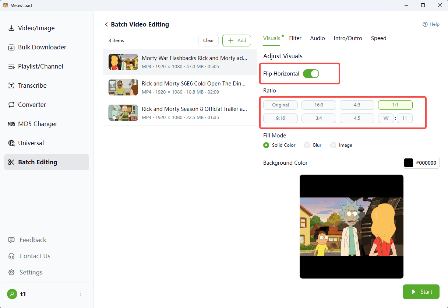Viewport: 448px width, 308px height.
Task: Open Playlist/Channel from the sidebar icon
Action: click(x=11, y=66)
